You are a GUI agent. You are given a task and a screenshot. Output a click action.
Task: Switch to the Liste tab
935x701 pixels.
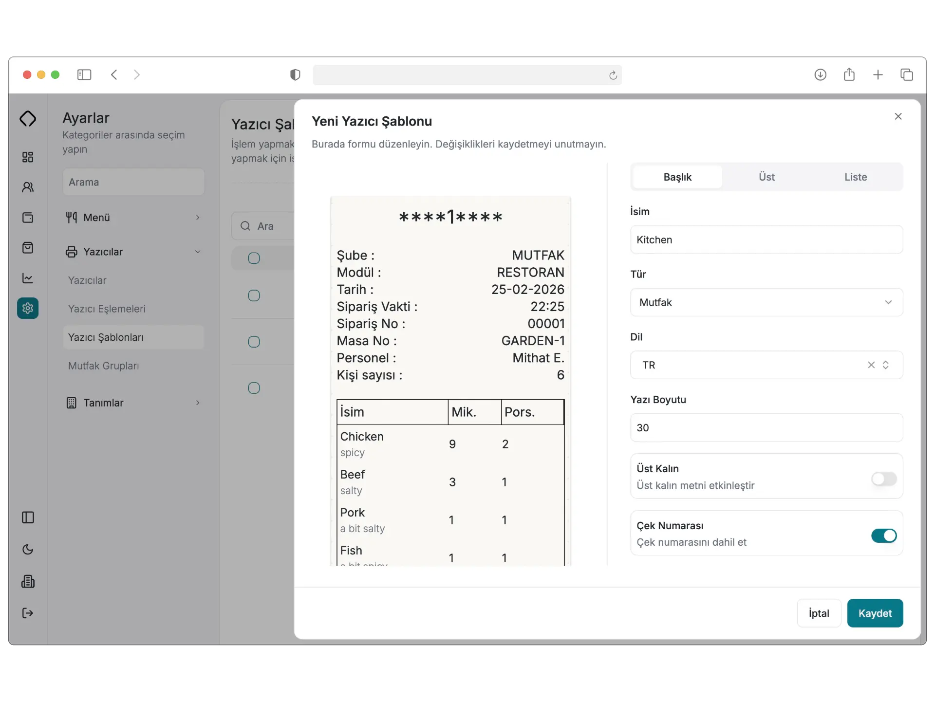click(x=855, y=177)
